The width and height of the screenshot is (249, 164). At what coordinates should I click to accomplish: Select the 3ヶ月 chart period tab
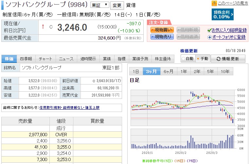(x=151, y=71)
